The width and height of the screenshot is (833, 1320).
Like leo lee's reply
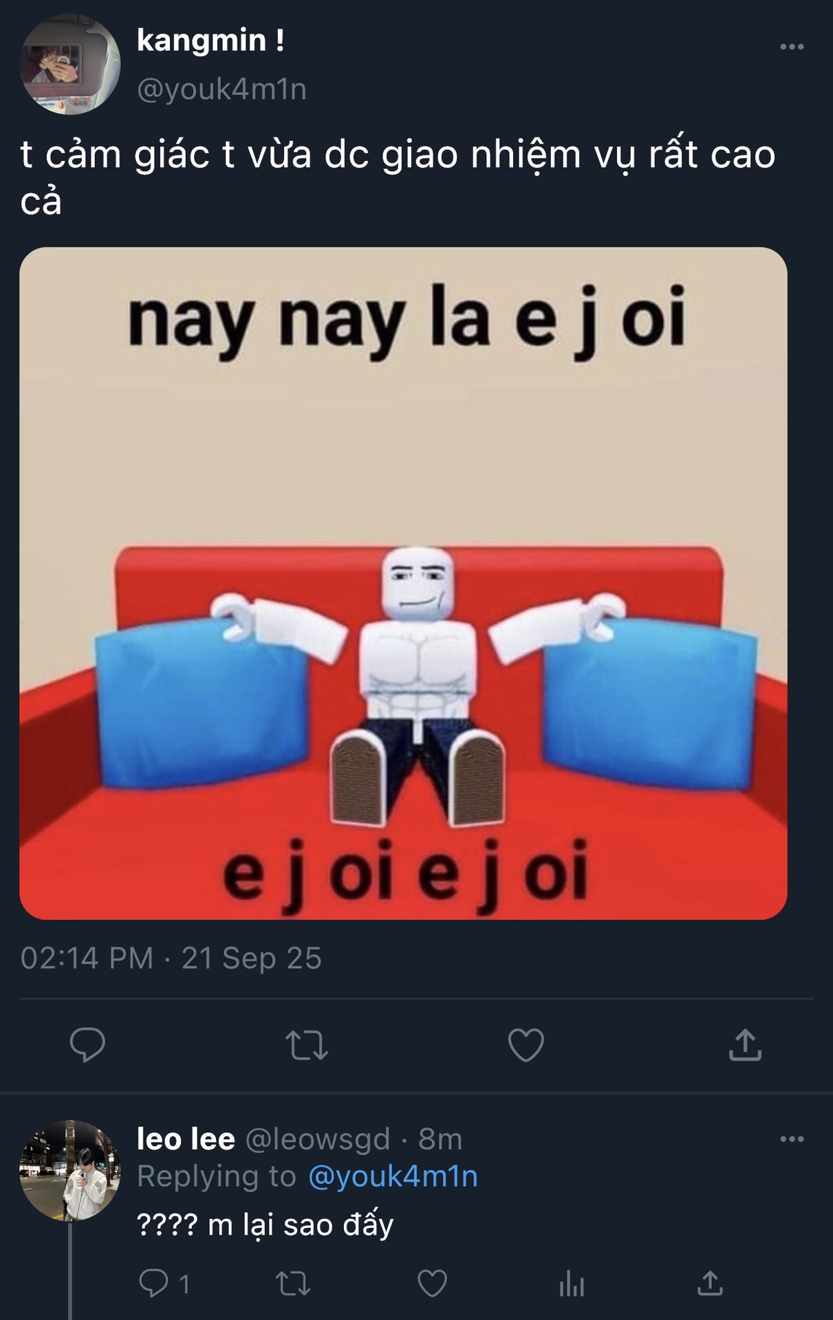pos(432,1284)
